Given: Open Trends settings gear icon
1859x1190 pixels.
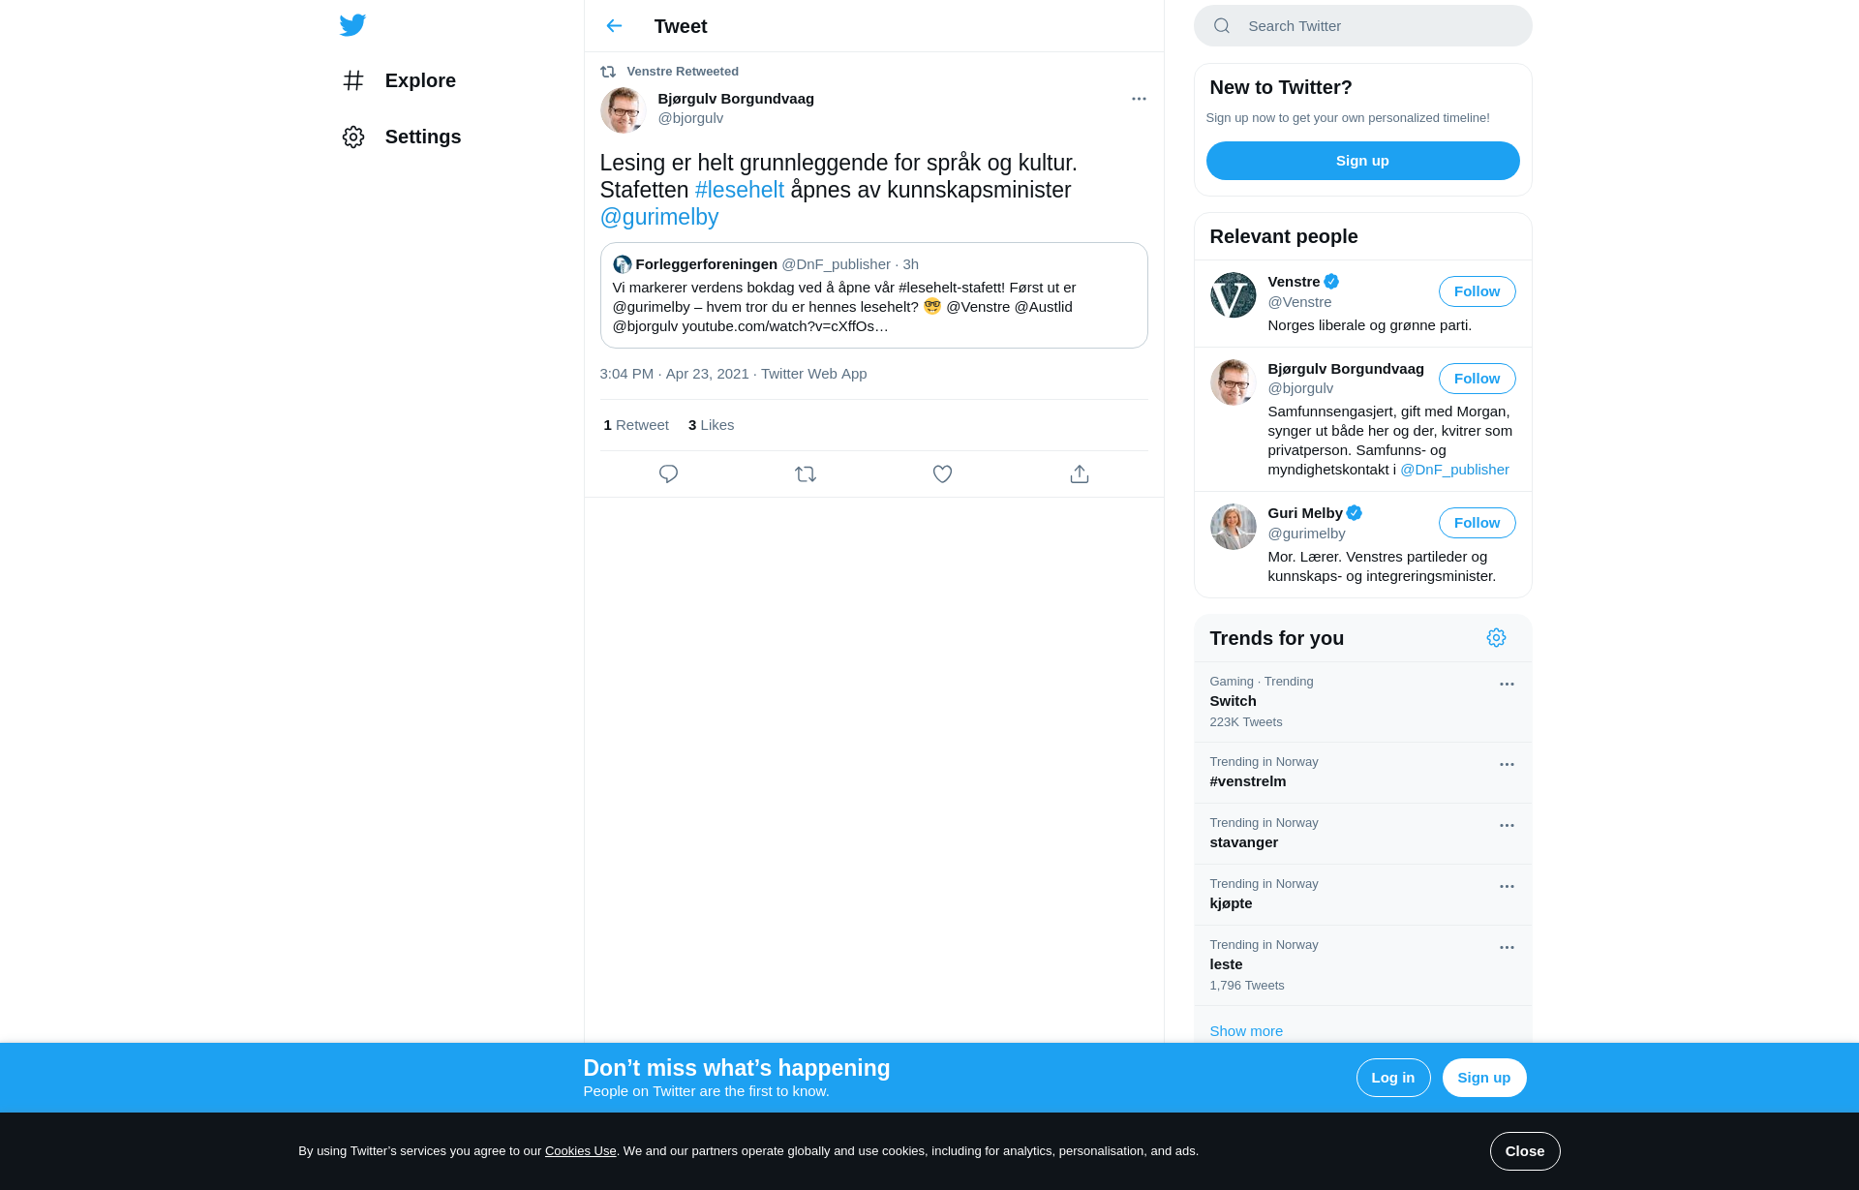Looking at the screenshot, I should point(1496,638).
